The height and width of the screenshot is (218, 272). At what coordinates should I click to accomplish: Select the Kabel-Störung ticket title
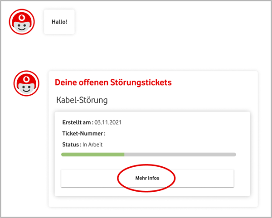click(82, 100)
